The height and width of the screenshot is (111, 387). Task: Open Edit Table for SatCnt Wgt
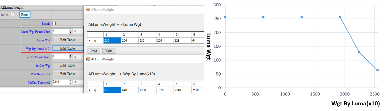point(68,65)
